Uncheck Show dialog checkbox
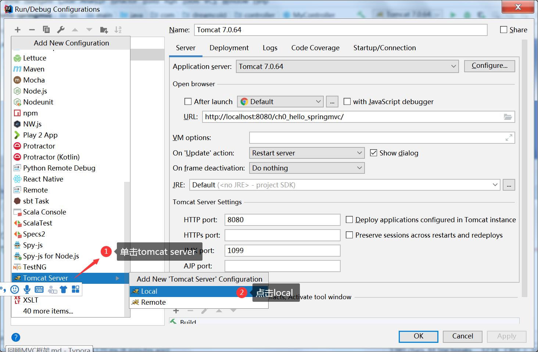 373,153
